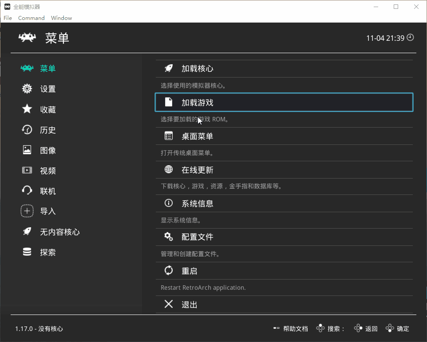427x342 pixels.
Task: Open the 联机 (Netplay) sidebar icon
Action: (27, 191)
